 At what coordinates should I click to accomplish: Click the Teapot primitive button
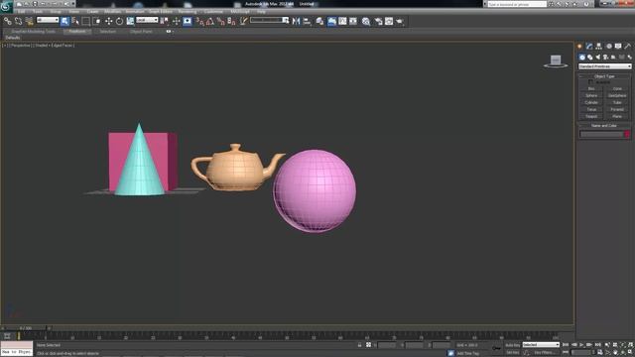click(591, 116)
